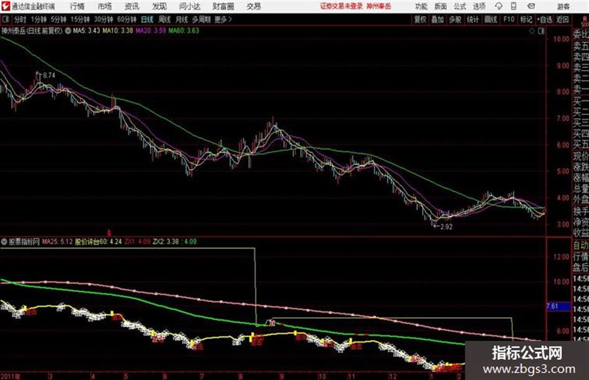Click the 8.74 high price marker
This screenshot has width=589, height=380.
pos(49,76)
